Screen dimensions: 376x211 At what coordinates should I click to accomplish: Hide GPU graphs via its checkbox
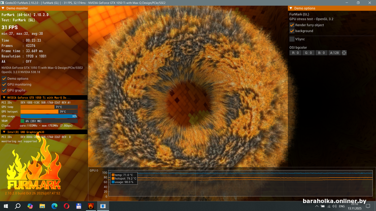point(4,90)
